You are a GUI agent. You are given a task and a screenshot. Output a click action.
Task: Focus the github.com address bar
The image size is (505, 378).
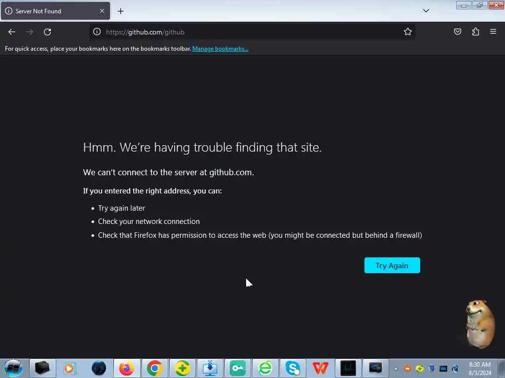tap(251, 32)
